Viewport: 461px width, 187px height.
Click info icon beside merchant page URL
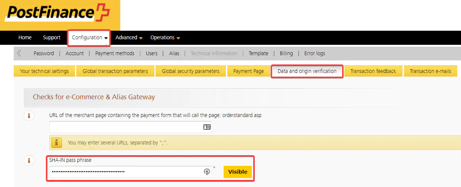point(29,116)
